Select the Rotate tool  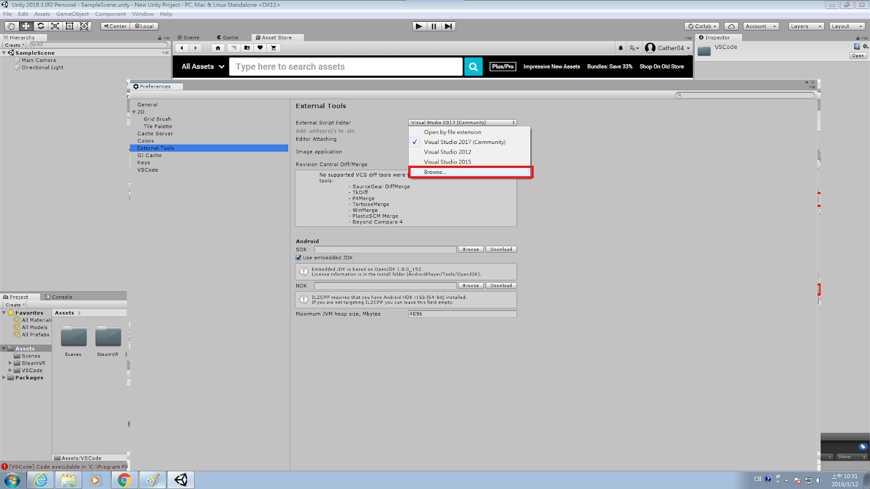[x=41, y=26]
